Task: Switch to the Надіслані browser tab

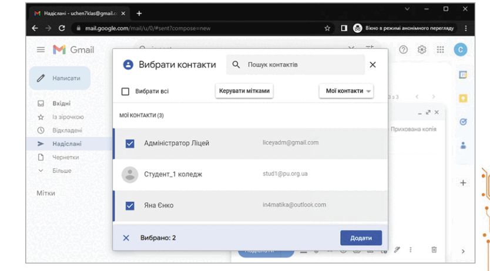Action: (x=80, y=13)
